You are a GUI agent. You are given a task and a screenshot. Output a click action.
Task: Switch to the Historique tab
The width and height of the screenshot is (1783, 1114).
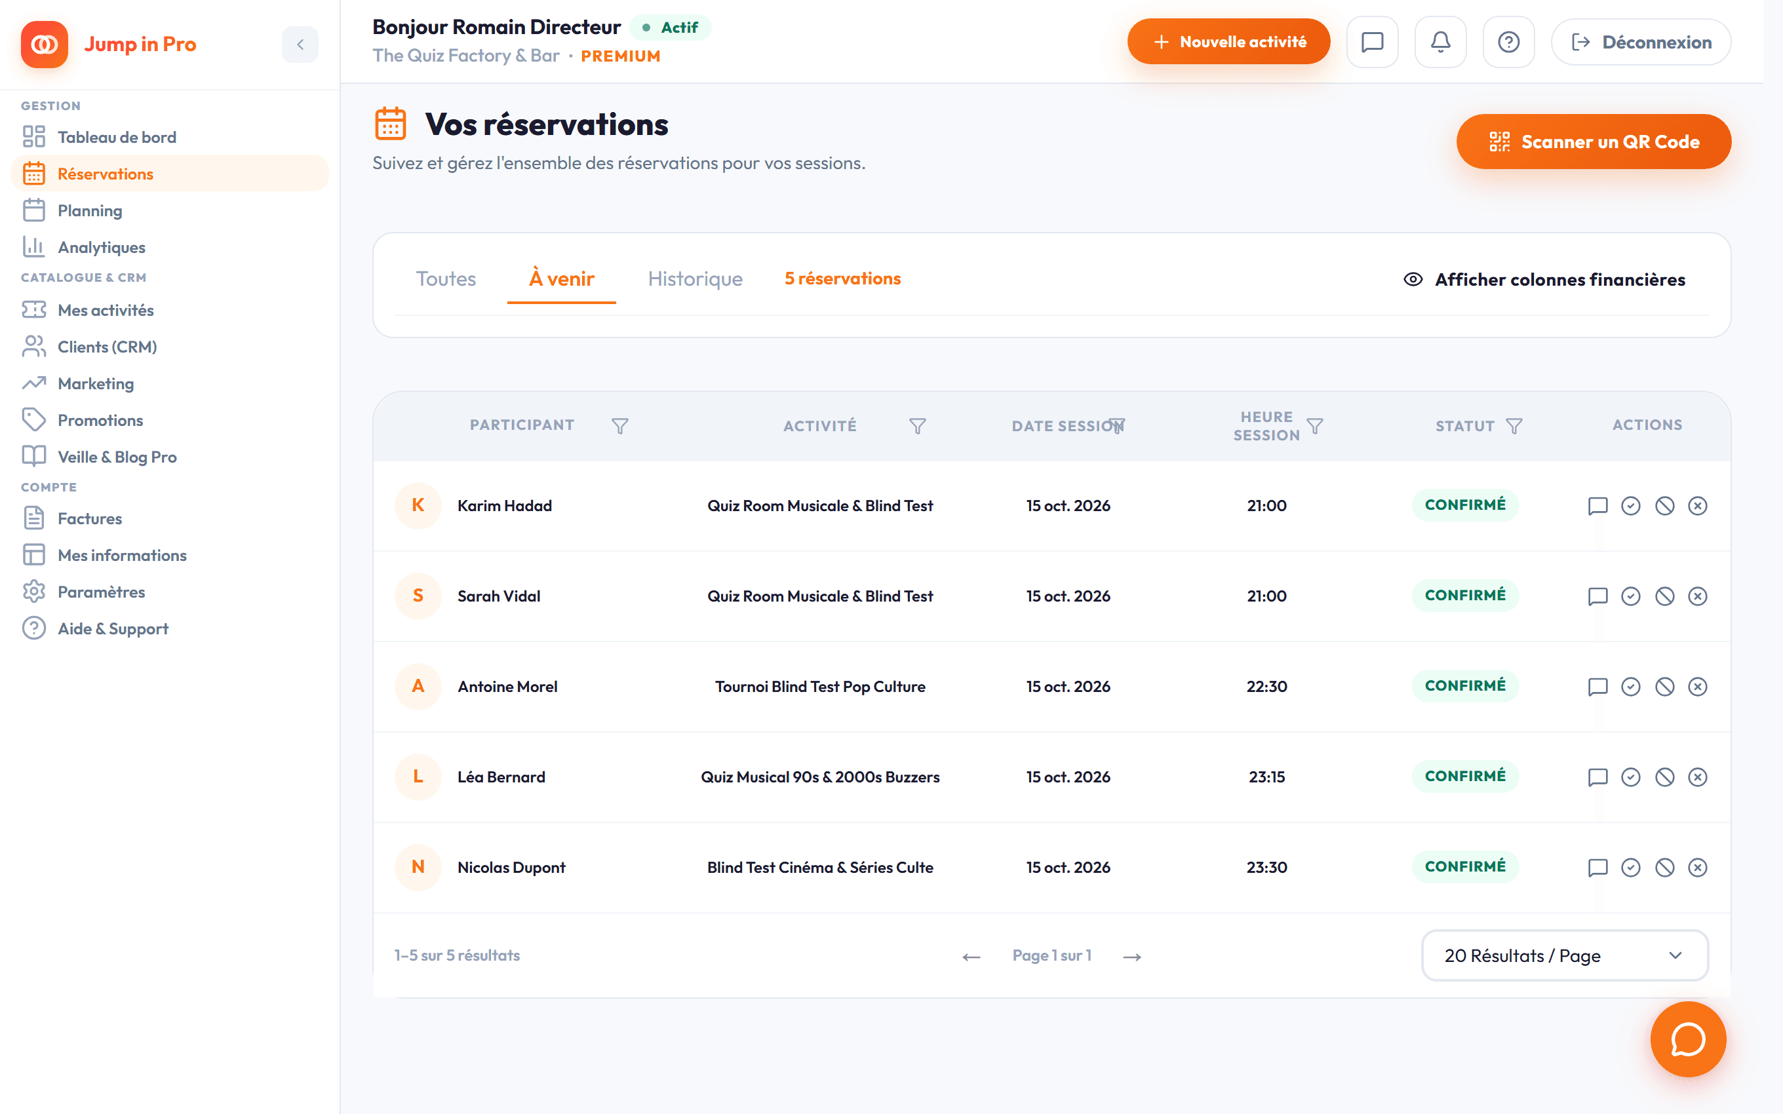(x=695, y=279)
